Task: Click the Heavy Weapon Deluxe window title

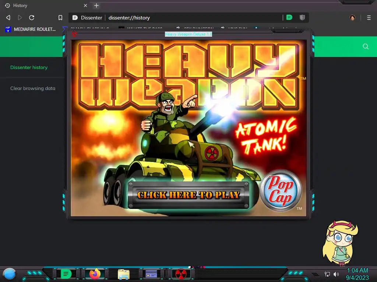Action: (x=188, y=34)
